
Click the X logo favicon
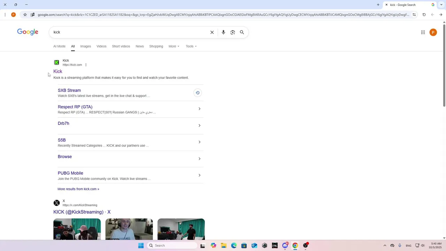[56, 203]
